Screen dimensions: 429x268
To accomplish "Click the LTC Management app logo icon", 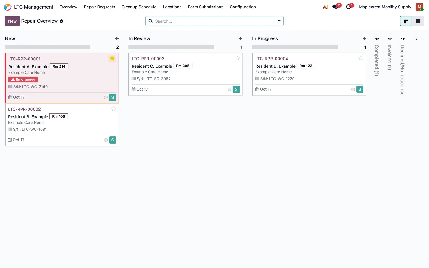I will (8, 7).
